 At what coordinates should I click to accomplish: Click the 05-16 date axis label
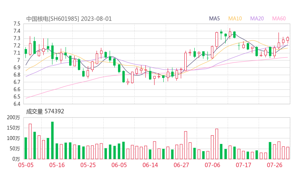tap(57, 165)
